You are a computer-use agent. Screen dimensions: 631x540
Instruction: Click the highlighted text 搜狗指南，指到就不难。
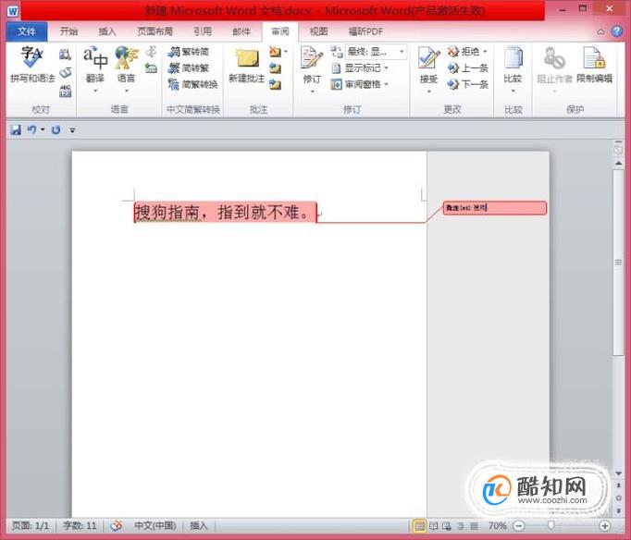click(x=226, y=212)
